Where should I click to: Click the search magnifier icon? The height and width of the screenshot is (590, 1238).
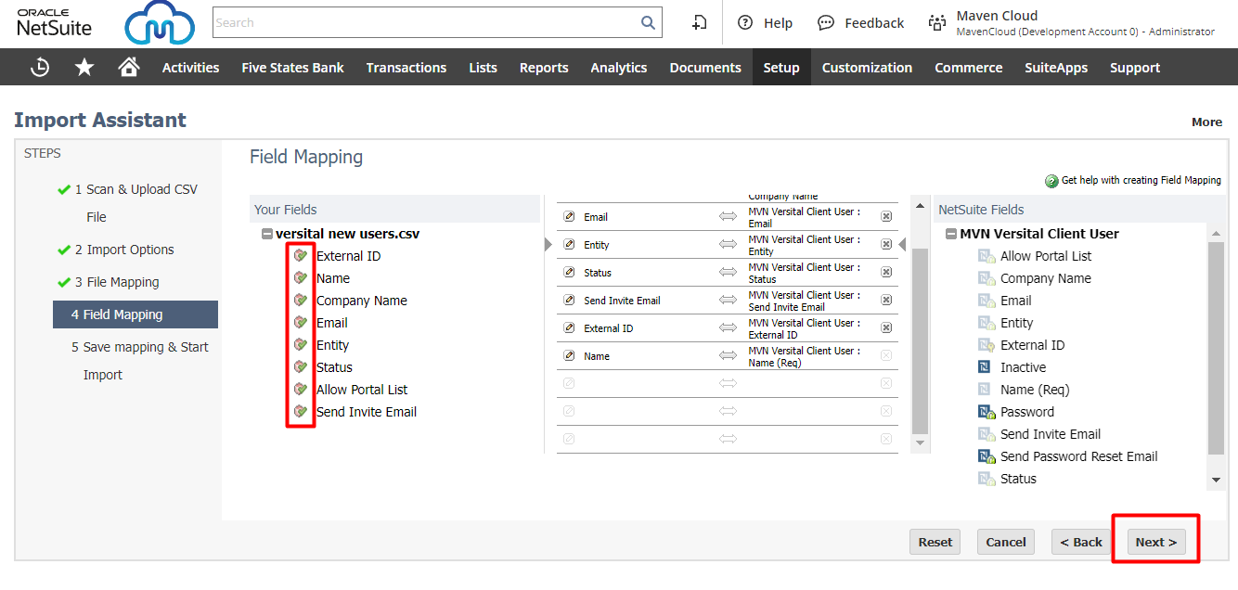(648, 22)
